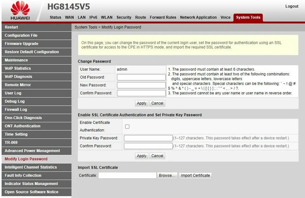
Task: Open Fault Info Collection page
Action: (37, 176)
